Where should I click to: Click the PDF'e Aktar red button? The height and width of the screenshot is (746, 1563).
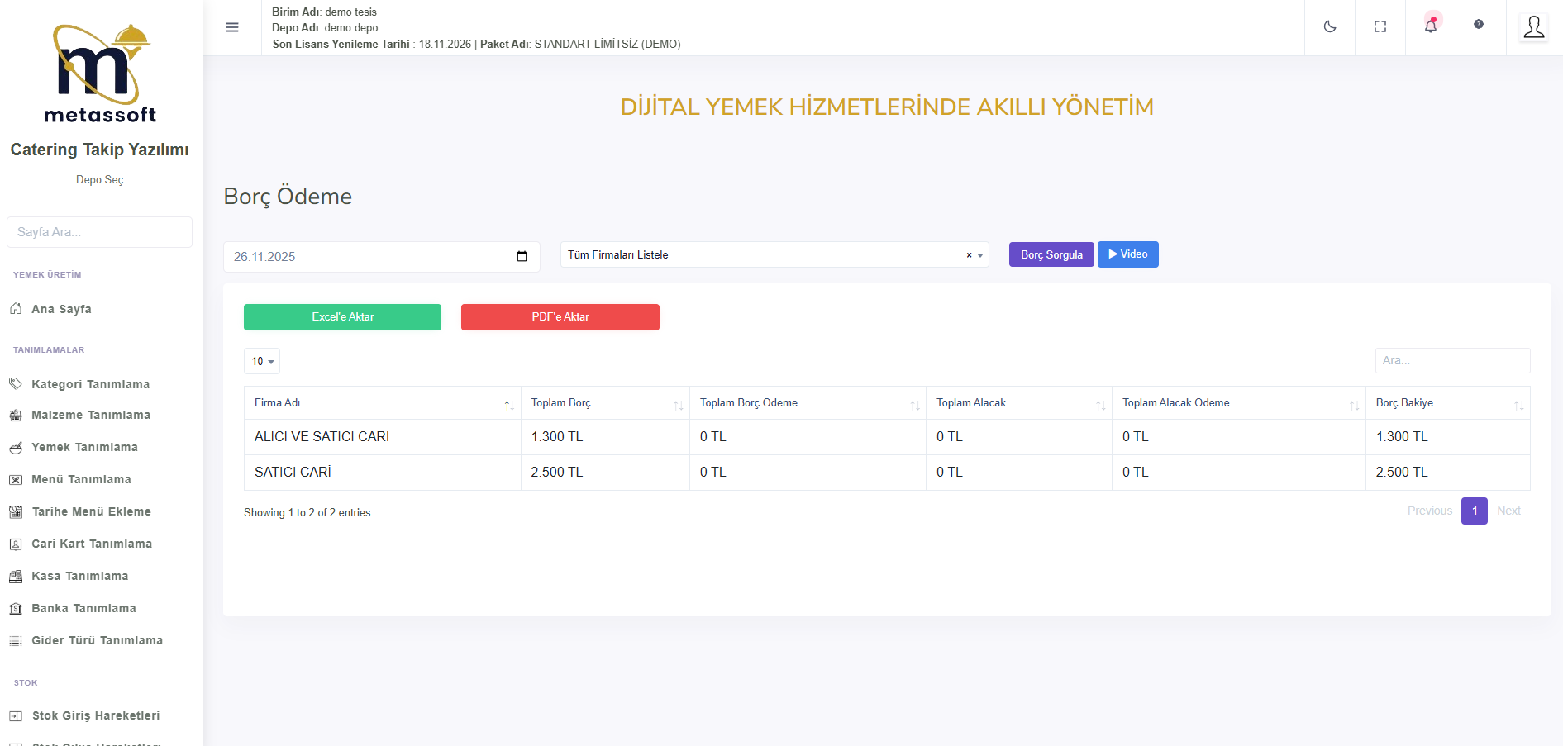[x=560, y=317]
